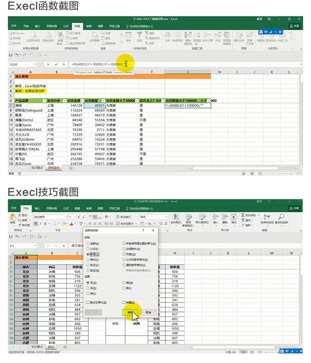This screenshot has width=311, height=363.
Task: Click 取消 Cancel button in Paste Special dialog
Action: pos(148,312)
